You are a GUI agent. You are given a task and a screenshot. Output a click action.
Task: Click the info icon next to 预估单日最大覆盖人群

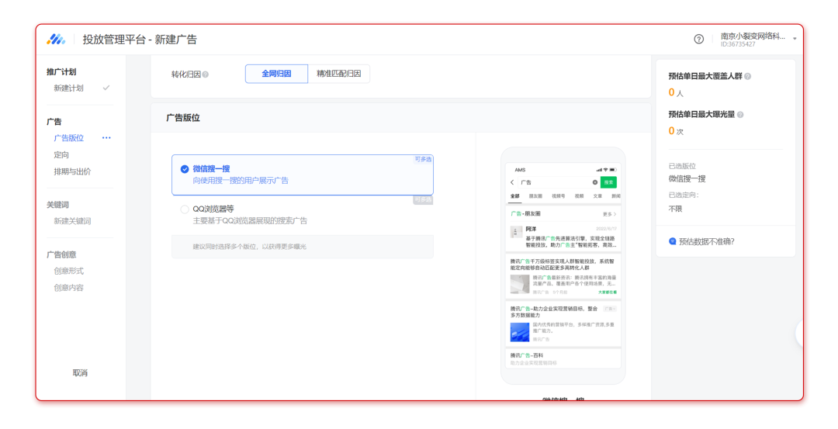[747, 76]
